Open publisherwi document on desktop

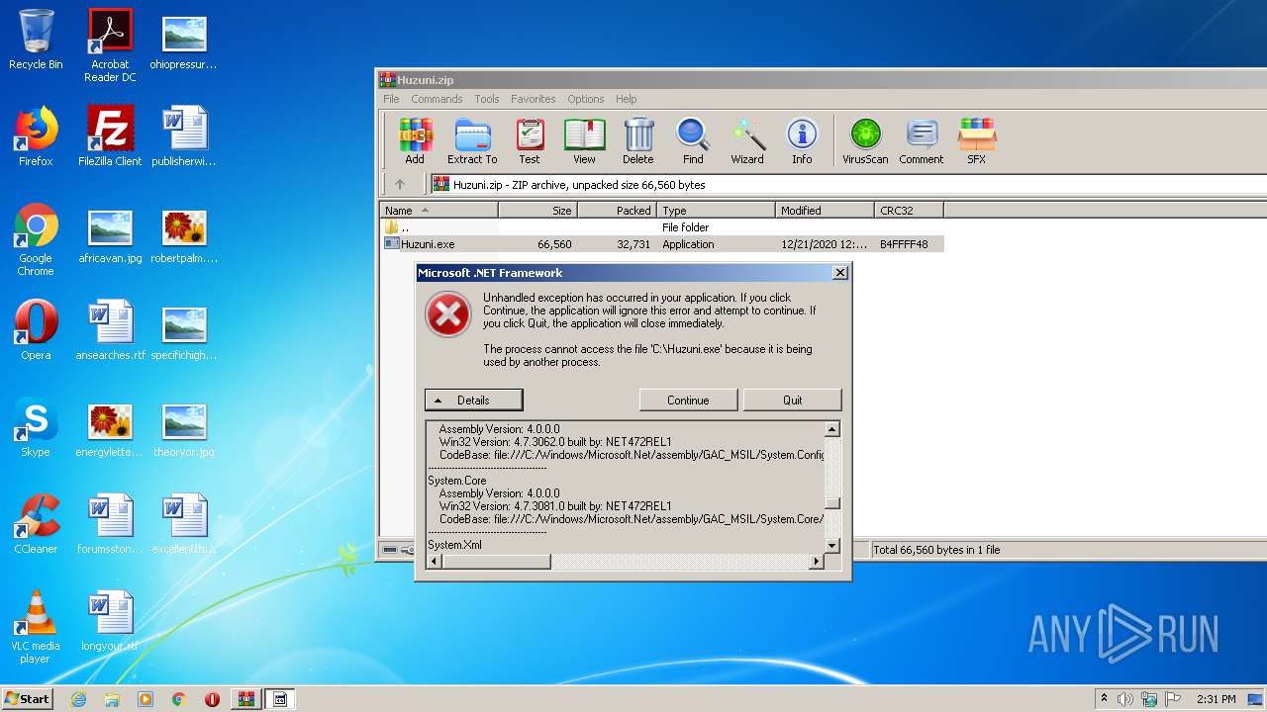pyautogui.click(x=184, y=136)
